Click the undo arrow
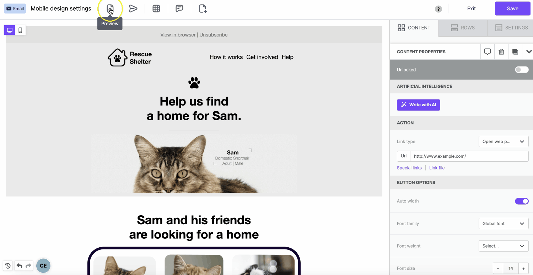This screenshot has width=533, height=275. (20, 265)
